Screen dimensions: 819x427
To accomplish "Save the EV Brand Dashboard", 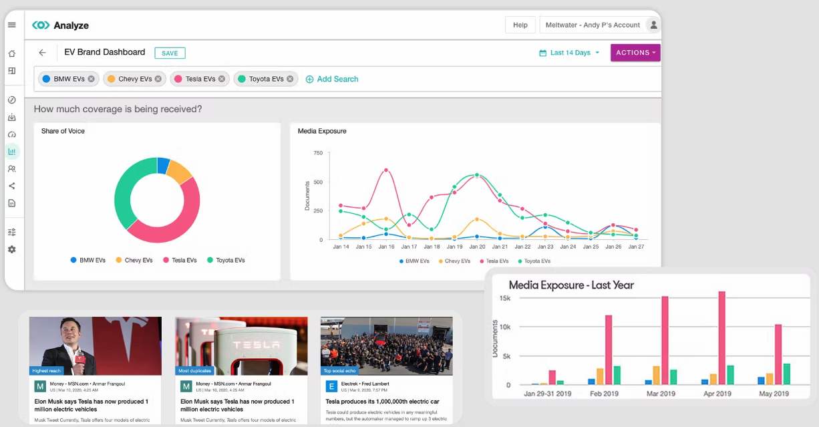I will [170, 53].
